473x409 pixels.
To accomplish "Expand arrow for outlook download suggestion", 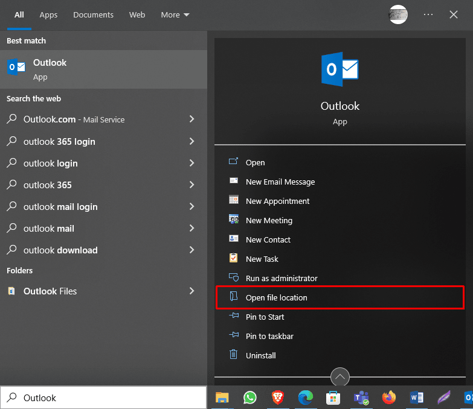I will pos(191,250).
